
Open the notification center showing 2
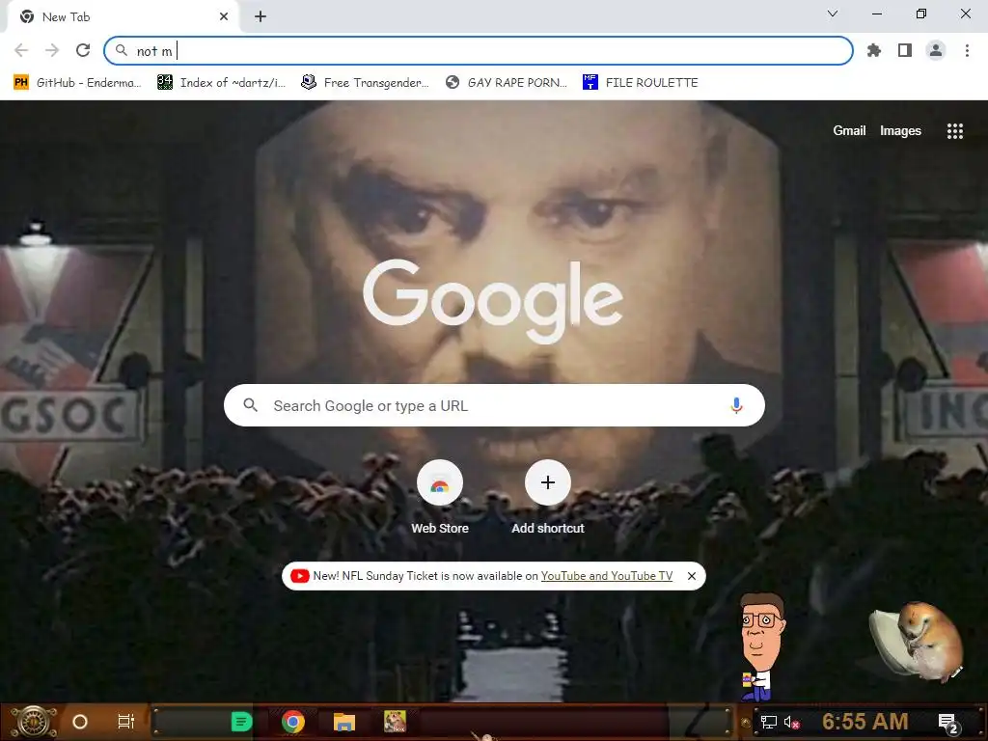[x=947, y=723]
